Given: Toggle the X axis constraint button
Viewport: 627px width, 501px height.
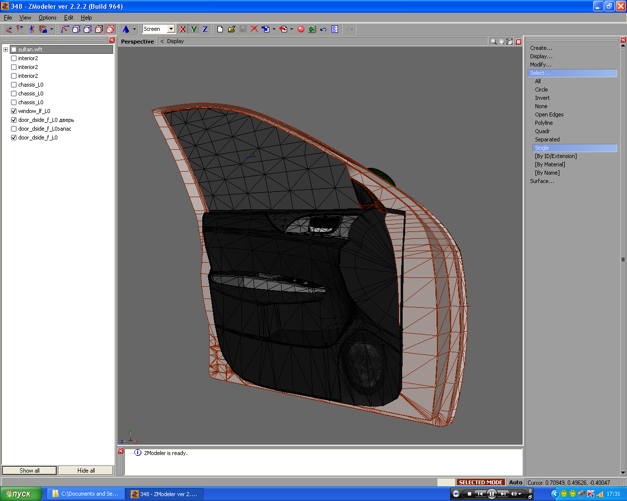Looking at the screenshot, I should tap(183, 29).
